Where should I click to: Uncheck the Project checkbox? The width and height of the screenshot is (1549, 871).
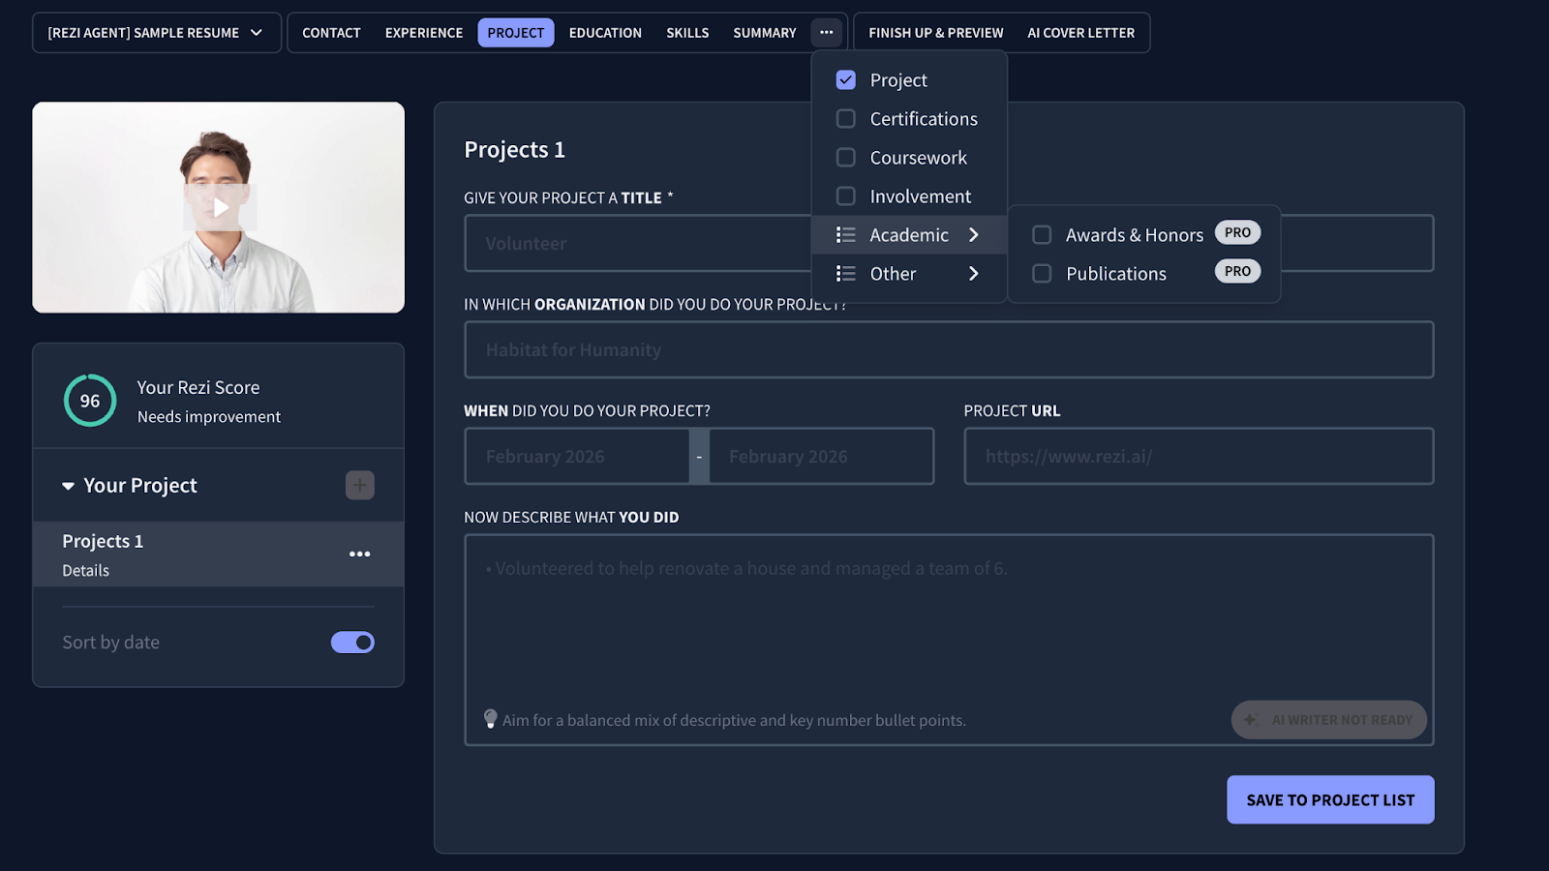point(845,80)
